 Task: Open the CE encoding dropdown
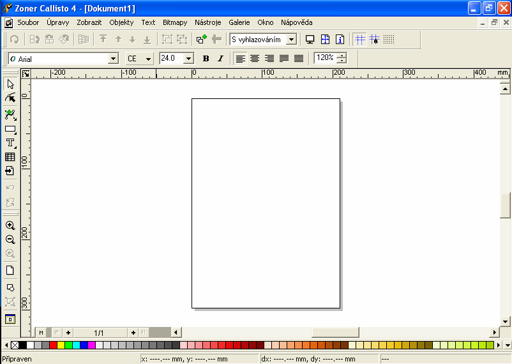[148, 59]
